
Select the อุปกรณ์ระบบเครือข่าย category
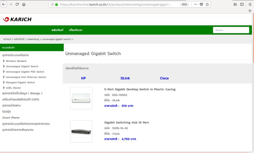click(15, 55)
